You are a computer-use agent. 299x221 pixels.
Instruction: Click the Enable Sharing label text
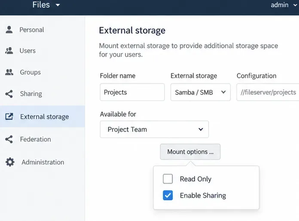point(203,196)
